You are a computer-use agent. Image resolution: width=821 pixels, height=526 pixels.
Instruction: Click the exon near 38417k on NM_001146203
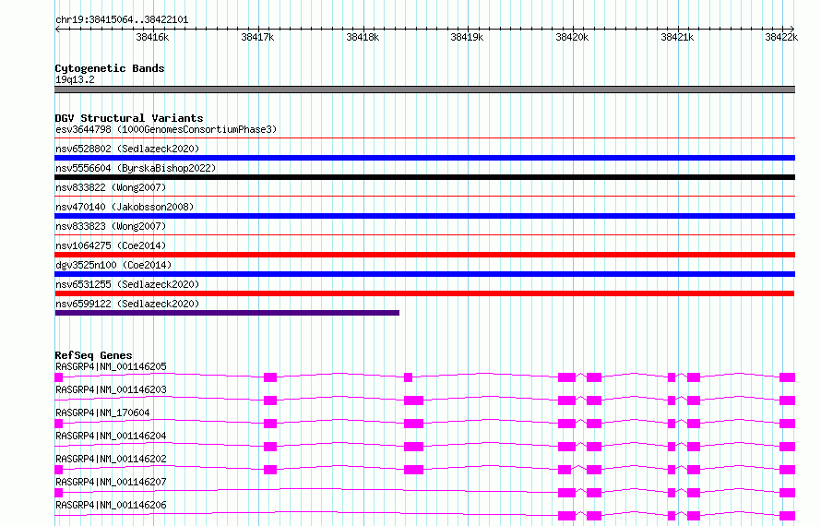pos(270,400)
